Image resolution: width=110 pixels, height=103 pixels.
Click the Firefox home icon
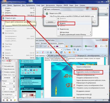pyautogui.click(x=37, y=46)
